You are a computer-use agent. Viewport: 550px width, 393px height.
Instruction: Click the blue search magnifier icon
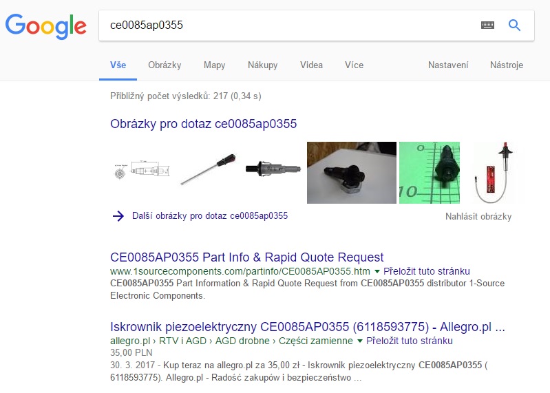click(x=514, y=25)
